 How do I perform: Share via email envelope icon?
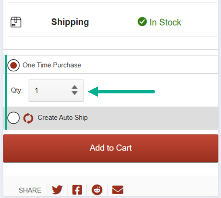pos(118,190)
